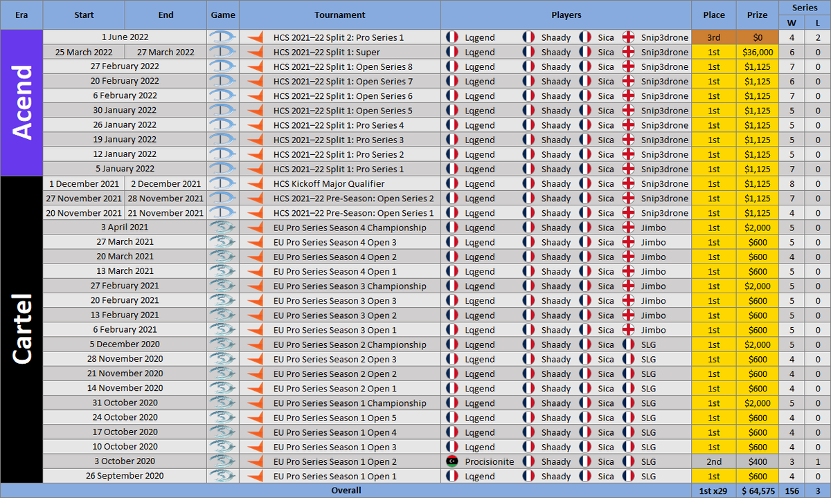The height and width of the screenshot is (498, 831).
Task: Click the England flag beside Snip3drone in the HCS Kickoff Major Qualifier row
Action: 628,184
